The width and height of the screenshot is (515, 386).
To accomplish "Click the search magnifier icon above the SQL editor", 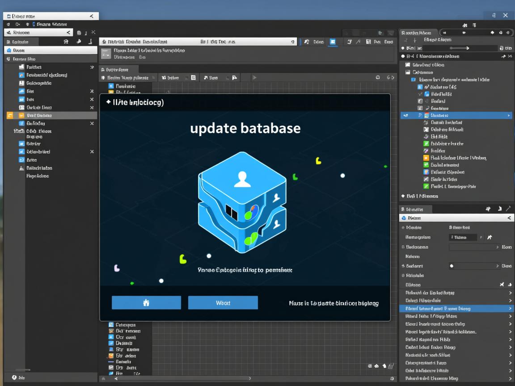I will pos(293,42).
